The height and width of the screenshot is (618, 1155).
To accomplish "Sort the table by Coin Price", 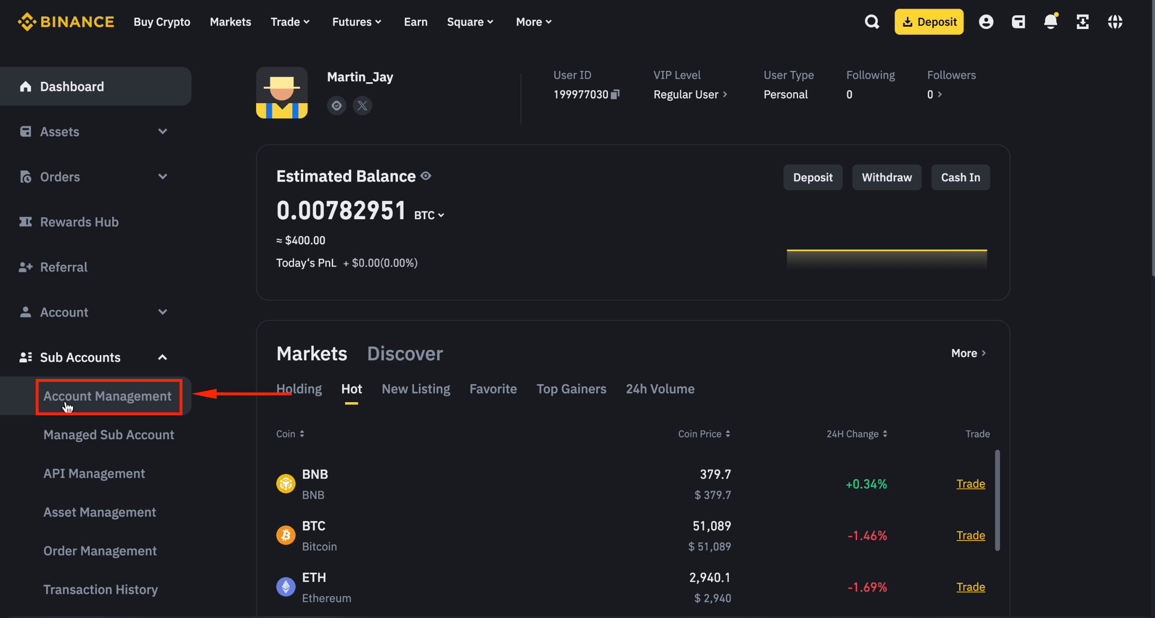I will pyautogui.click(x=704, y=434).
